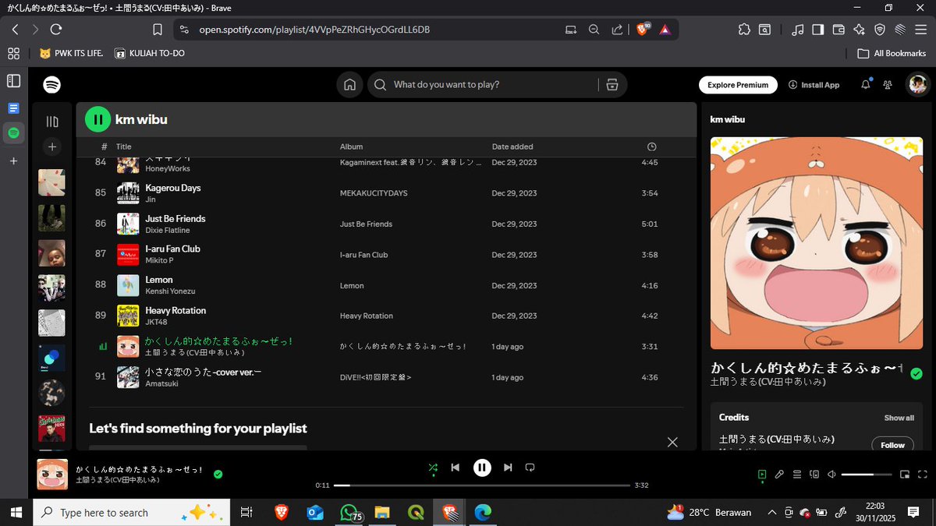
Task: Bookmark this page icon
Action: point(158,30)
